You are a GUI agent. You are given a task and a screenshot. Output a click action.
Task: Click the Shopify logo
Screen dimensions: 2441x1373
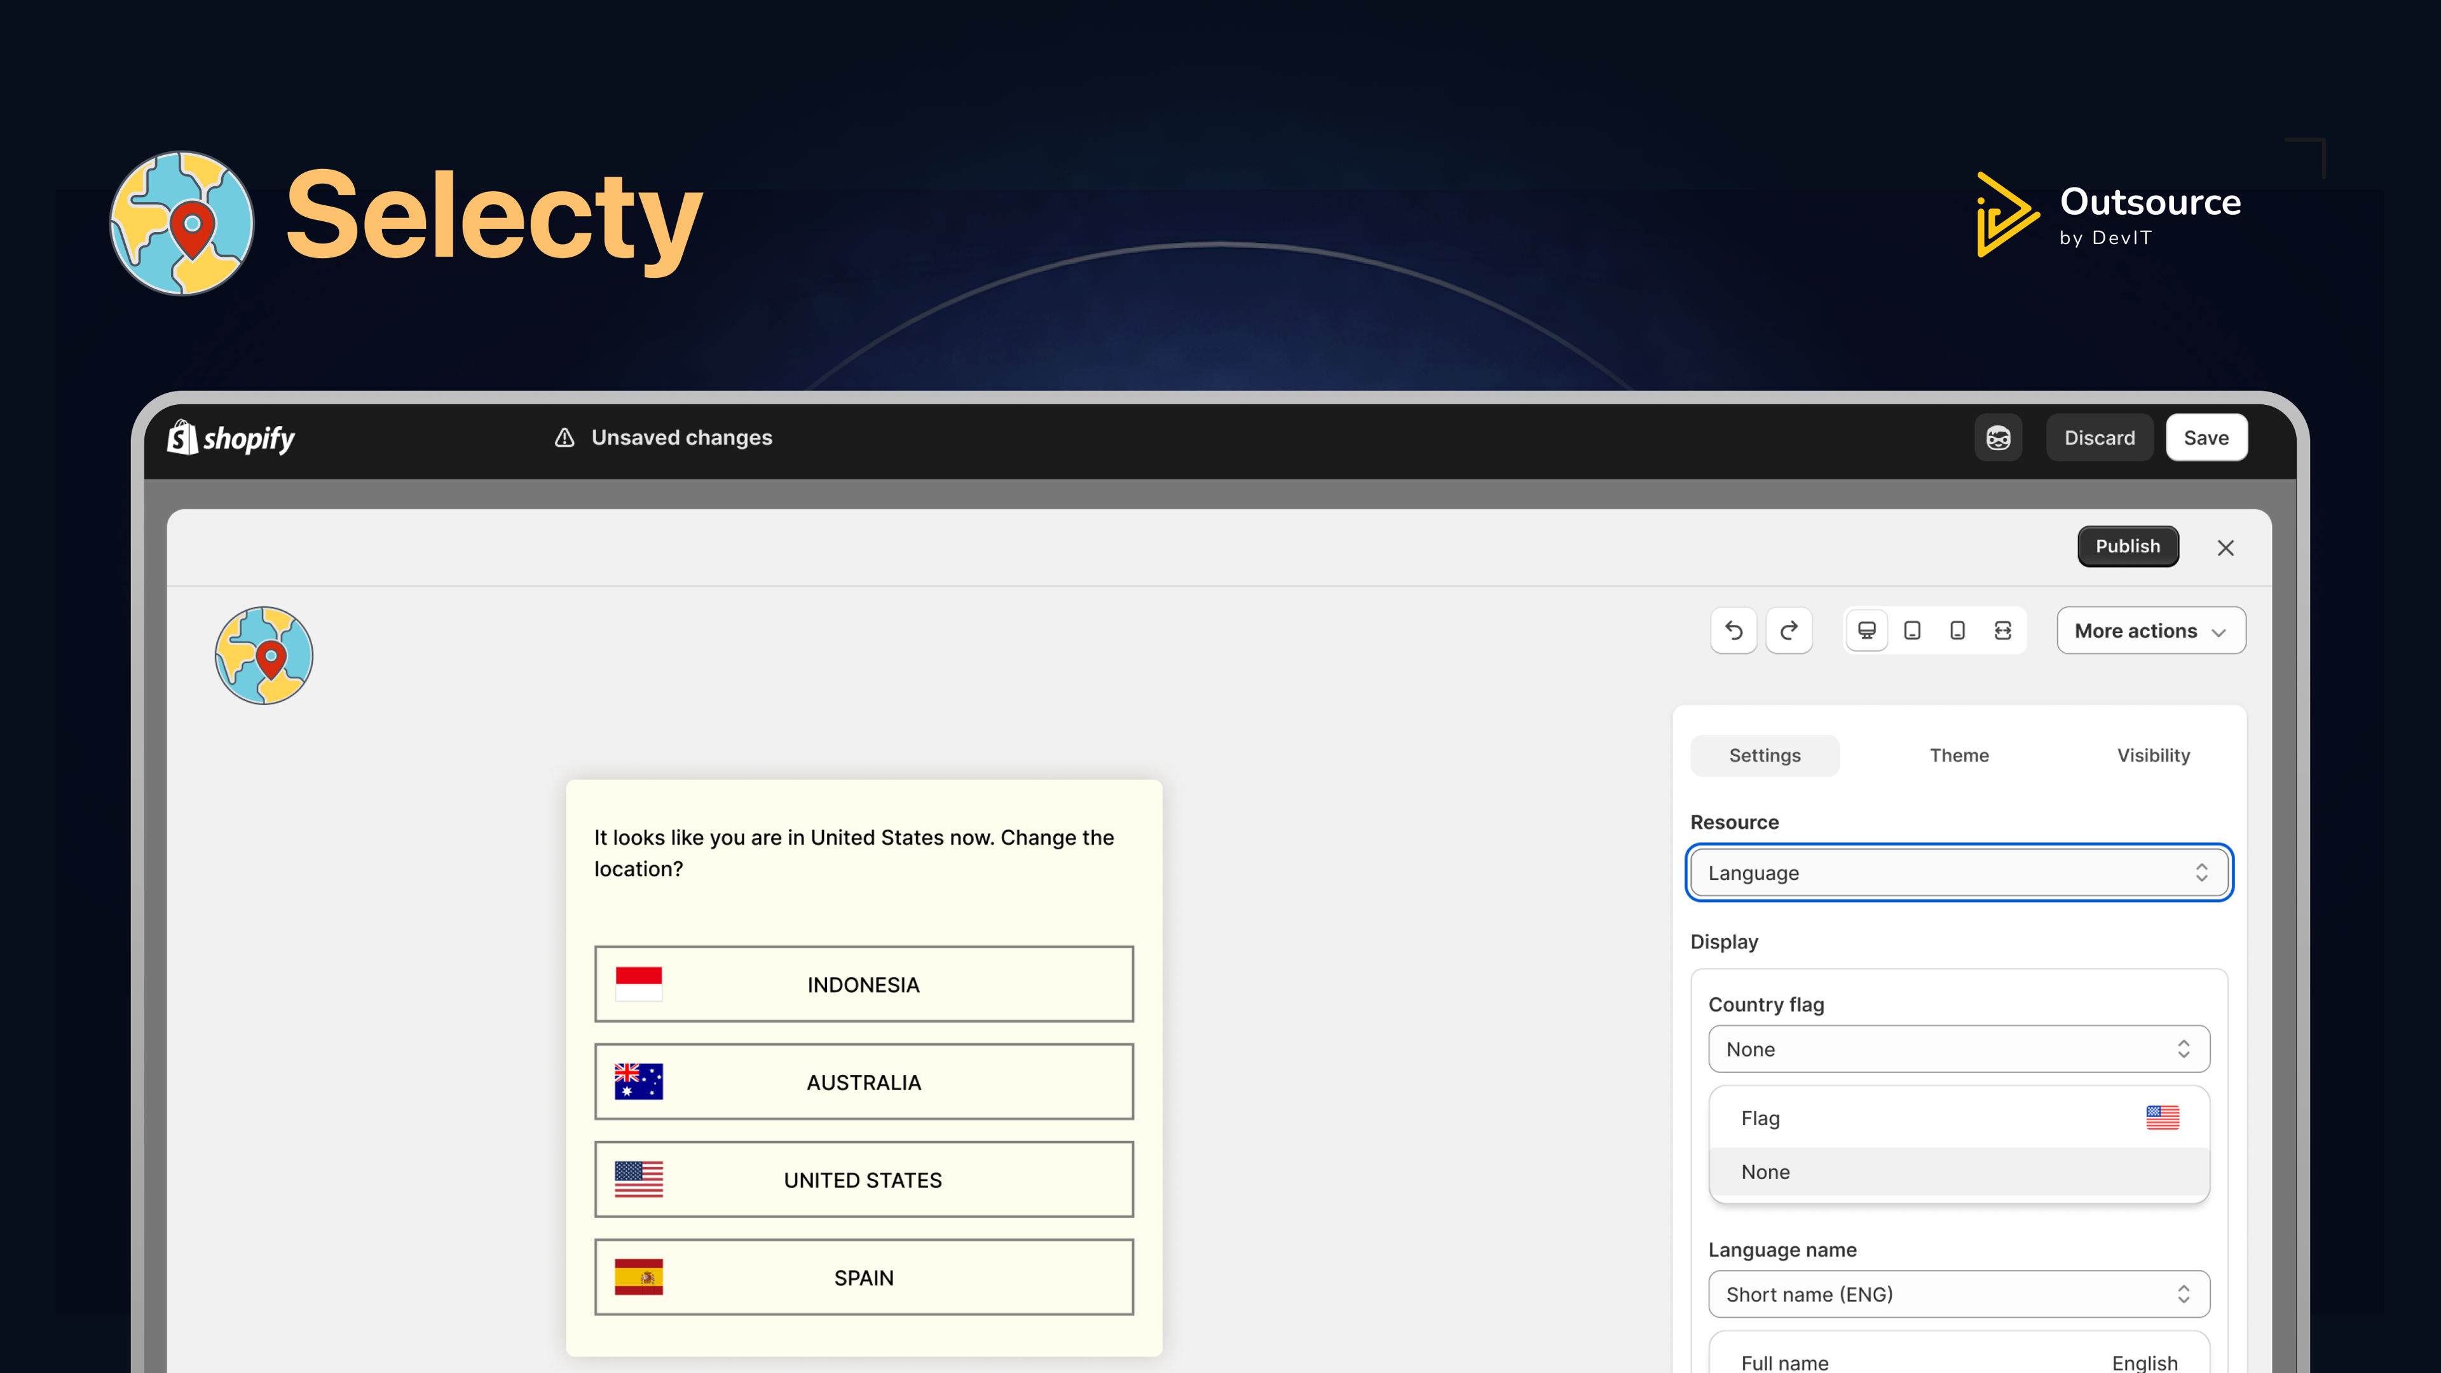tap(229, 438)
